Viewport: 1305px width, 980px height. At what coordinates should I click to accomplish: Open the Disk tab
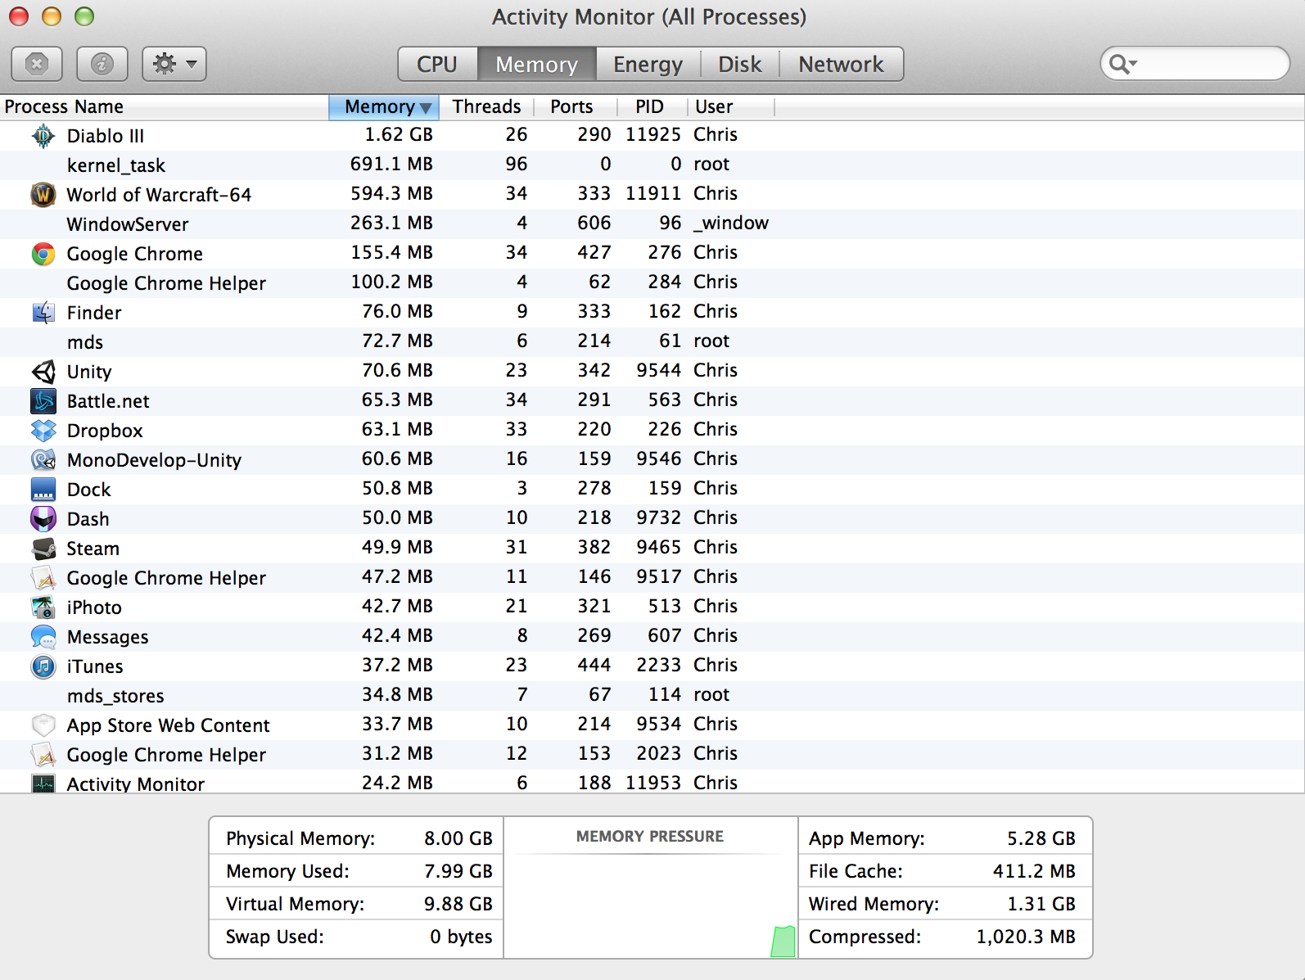739,64
